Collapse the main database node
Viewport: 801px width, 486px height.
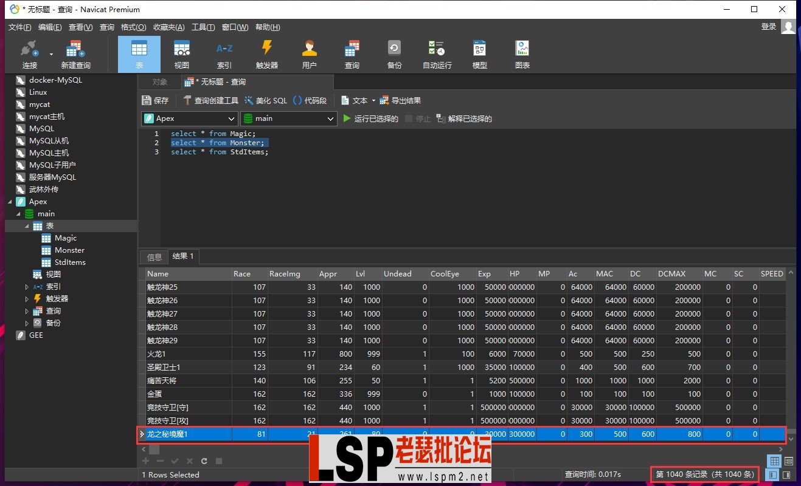coord(18,214)
